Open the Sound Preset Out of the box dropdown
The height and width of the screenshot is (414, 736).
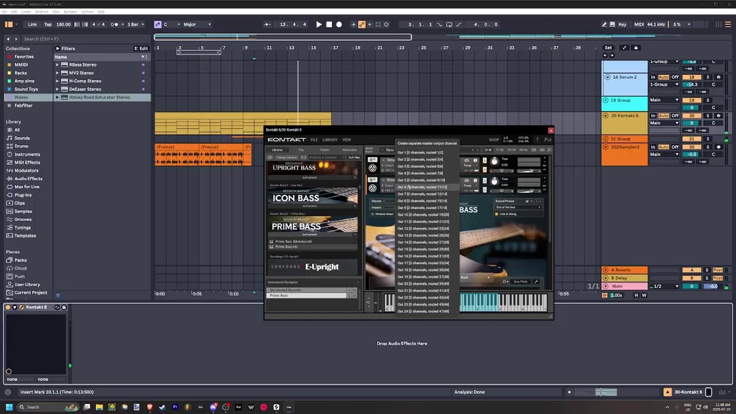pyautogui.click(x=518, y=207)
